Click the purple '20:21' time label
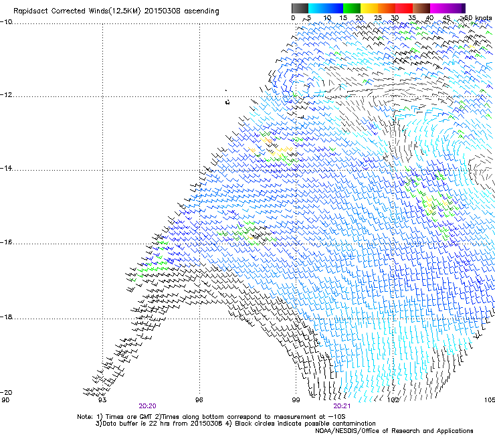This screenshot has width=495, height=435. [x=342, y=406]
